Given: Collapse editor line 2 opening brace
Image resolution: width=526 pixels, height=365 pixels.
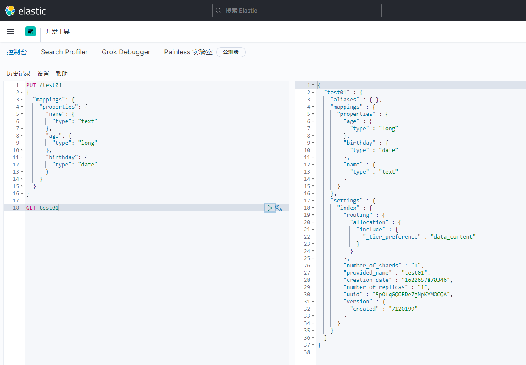Looking at the screenshot, I should coord(22,93).
